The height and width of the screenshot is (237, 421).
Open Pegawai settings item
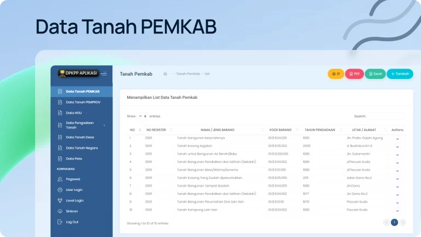pyautogui.click(x=82, y=179)
